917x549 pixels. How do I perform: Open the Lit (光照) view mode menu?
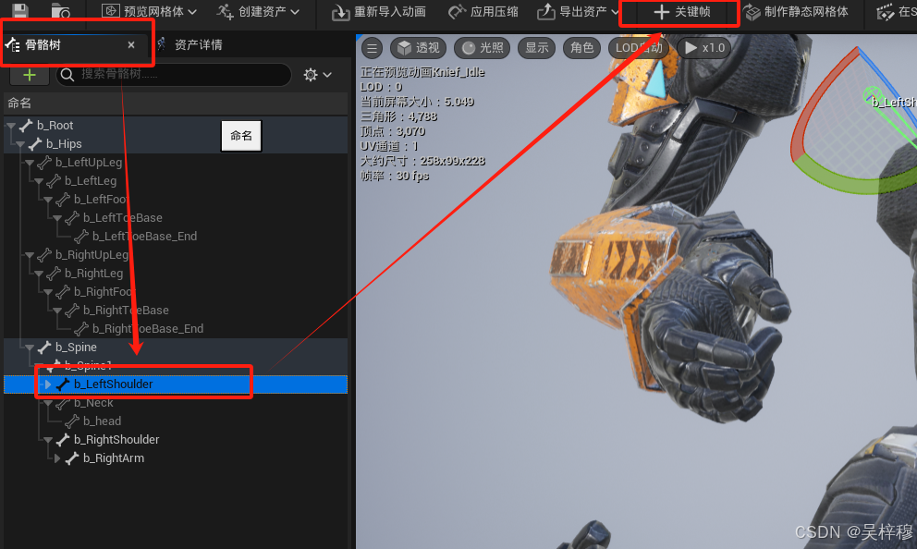[483, 48]
